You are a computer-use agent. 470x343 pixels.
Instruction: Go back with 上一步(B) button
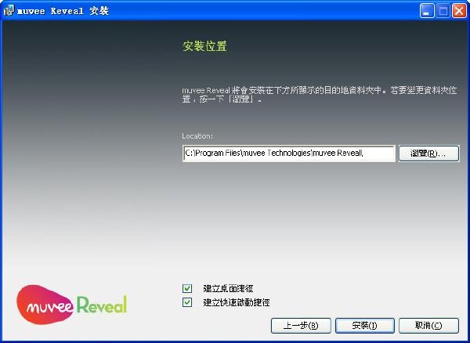[x=301, y=325]
